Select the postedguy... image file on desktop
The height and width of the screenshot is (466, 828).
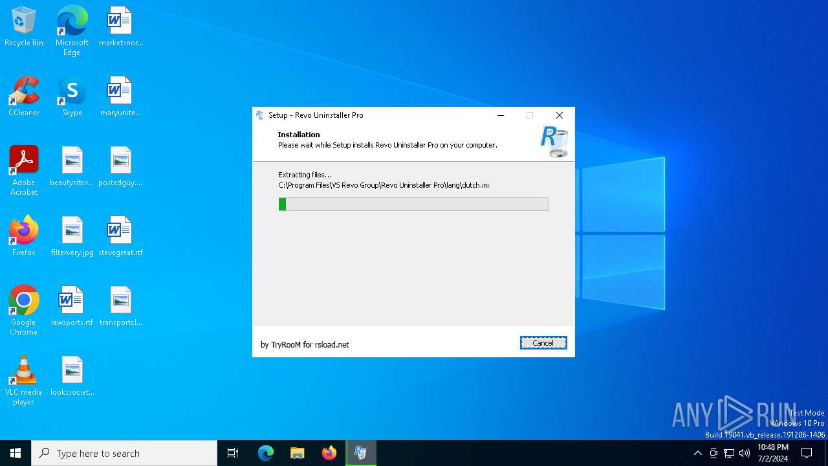pyautogui.click(x=121, y=167)
